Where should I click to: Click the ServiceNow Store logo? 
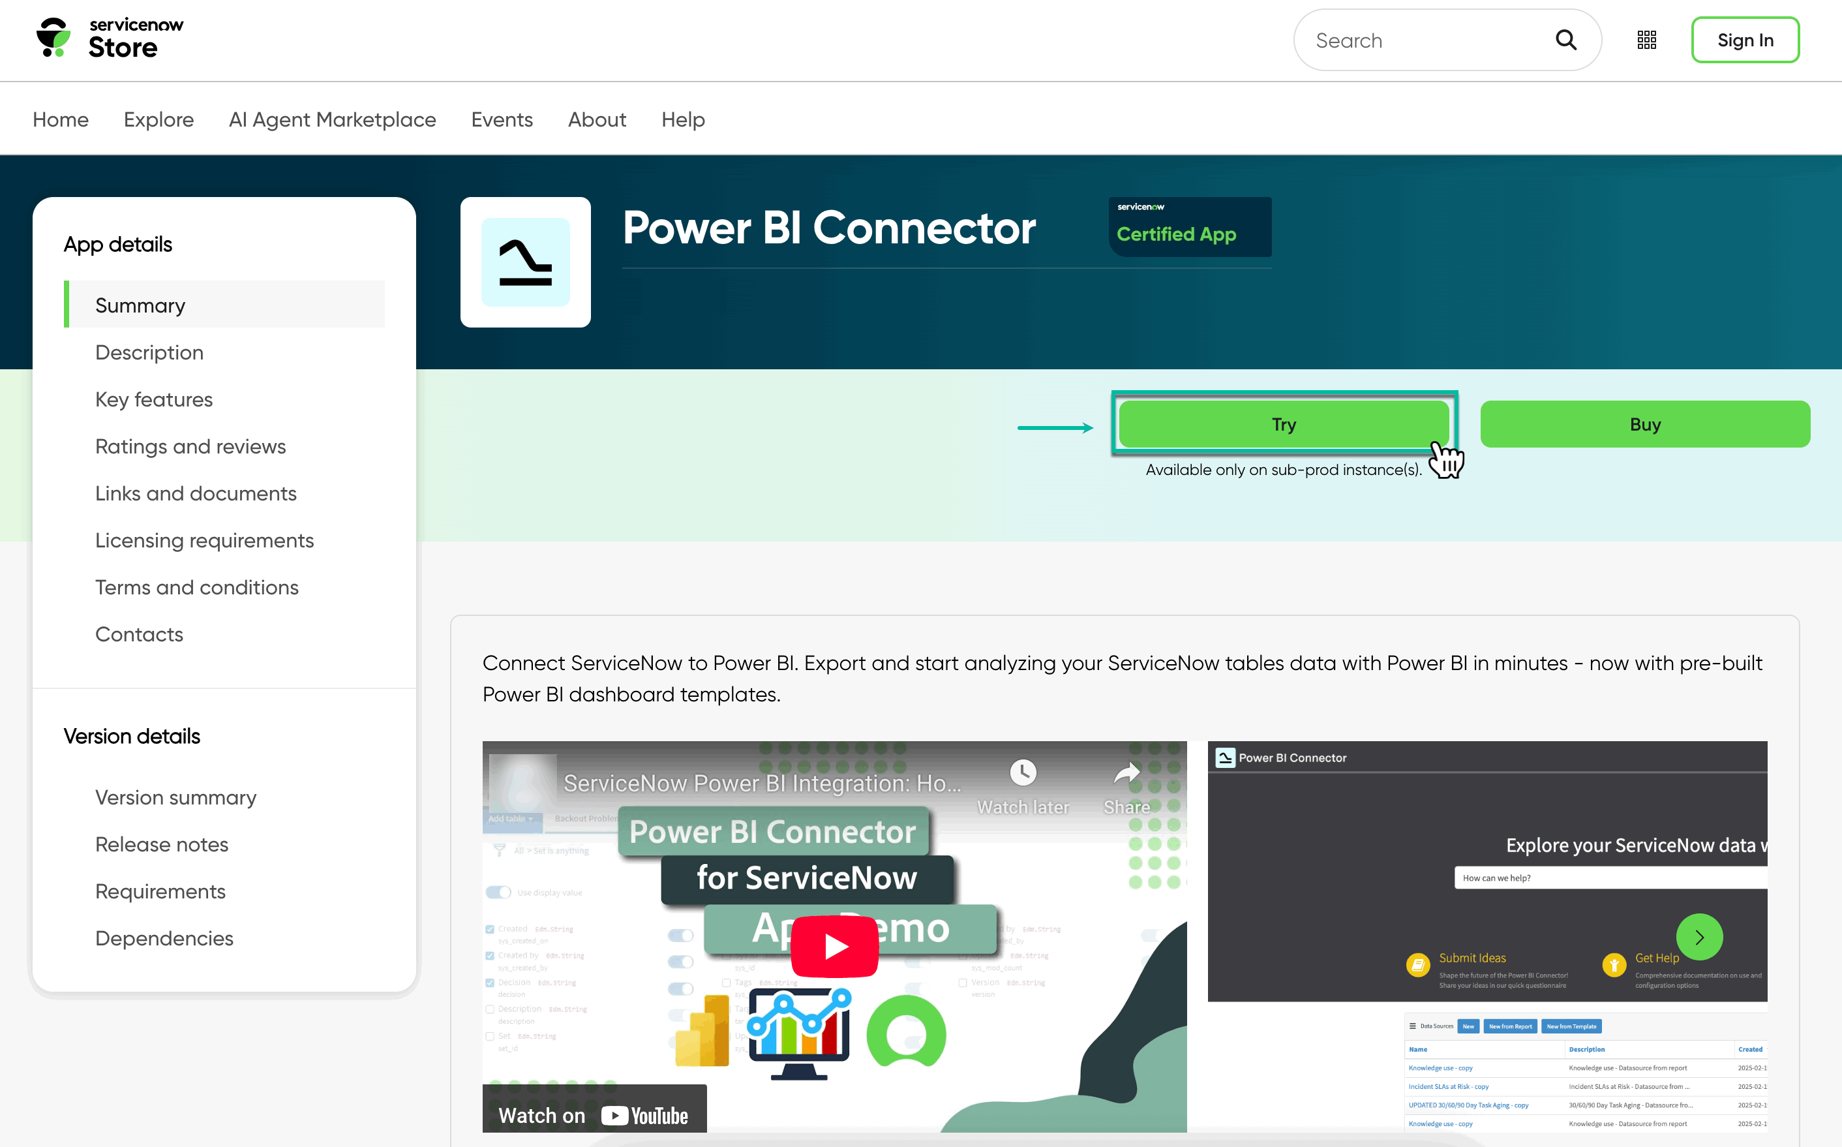[x=109, y=38]
